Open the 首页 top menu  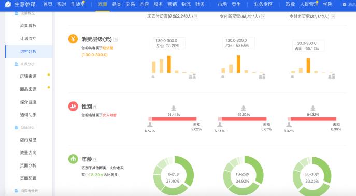point(48,4)
